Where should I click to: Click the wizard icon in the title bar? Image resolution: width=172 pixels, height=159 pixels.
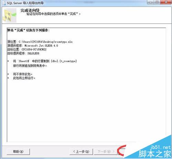pyautogui.click(x=4, y=3)
